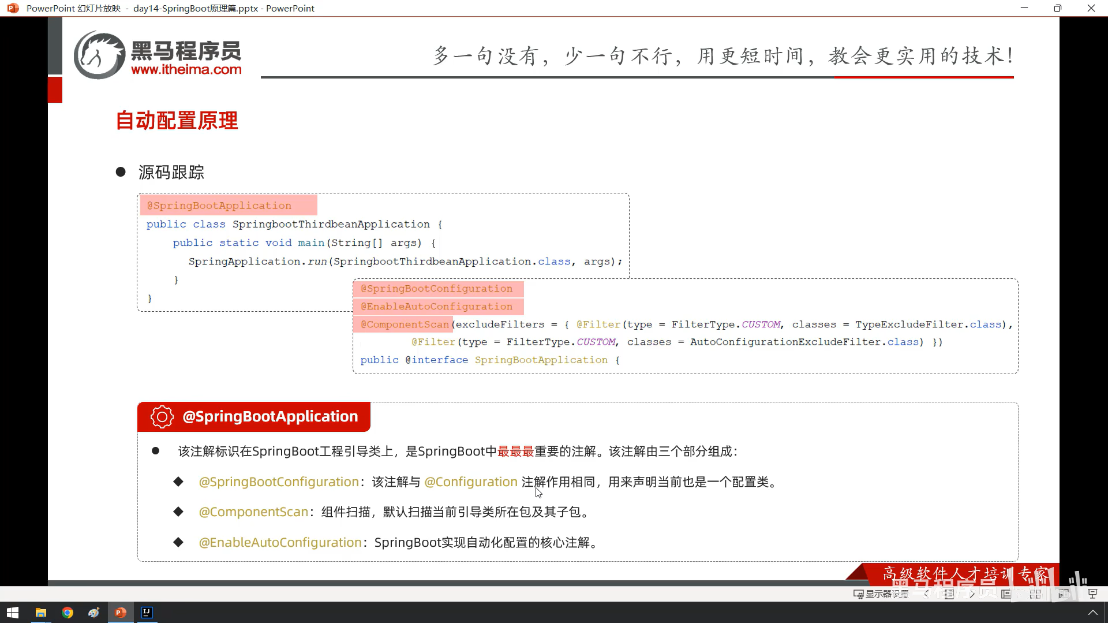Click the PowerPoint app icon in title bar

(13, 8)
